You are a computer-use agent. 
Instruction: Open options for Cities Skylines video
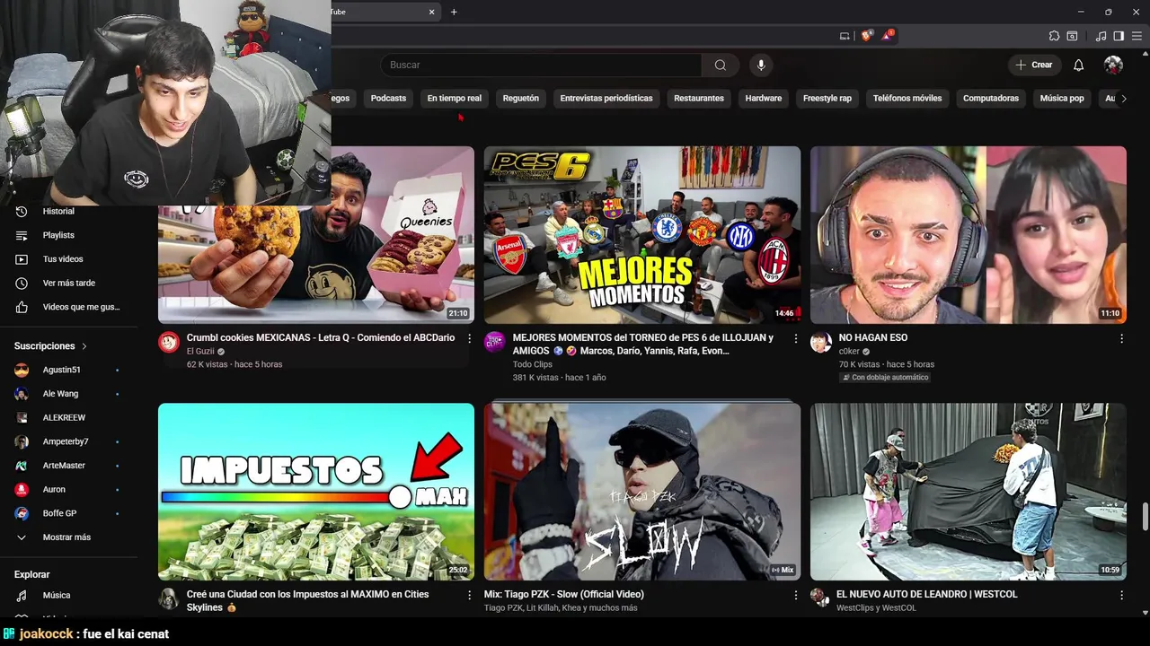tap(469, 595)
